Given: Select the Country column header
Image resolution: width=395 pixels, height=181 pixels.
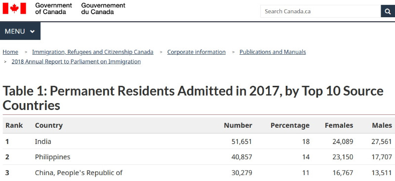Looking at the screenshot, I should pyautogui.click(x=49, y=125).
